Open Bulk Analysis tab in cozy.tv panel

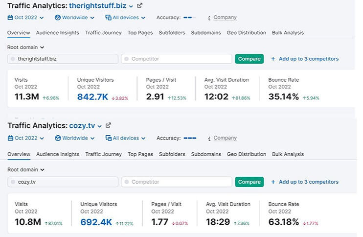288,154
